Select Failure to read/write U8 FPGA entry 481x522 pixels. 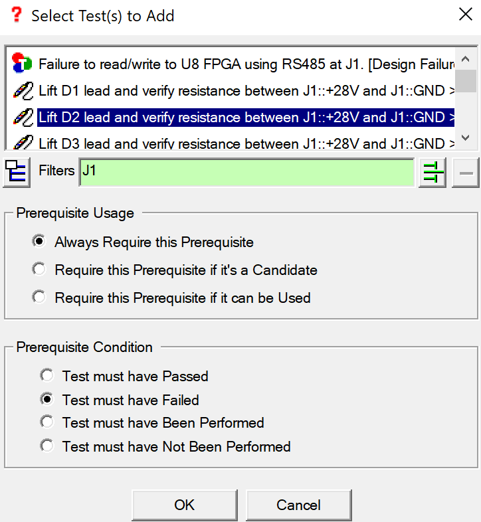pos(246,64)
